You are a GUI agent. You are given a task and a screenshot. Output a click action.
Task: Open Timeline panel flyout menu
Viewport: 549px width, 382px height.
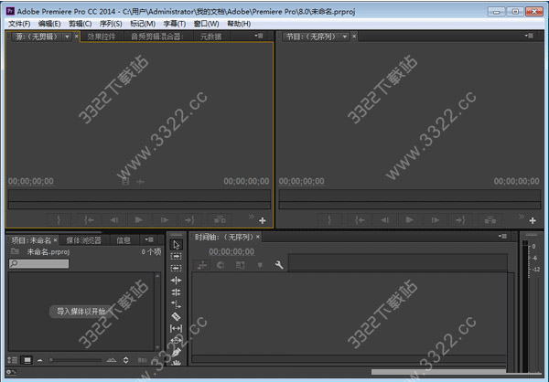click(502, 236)
